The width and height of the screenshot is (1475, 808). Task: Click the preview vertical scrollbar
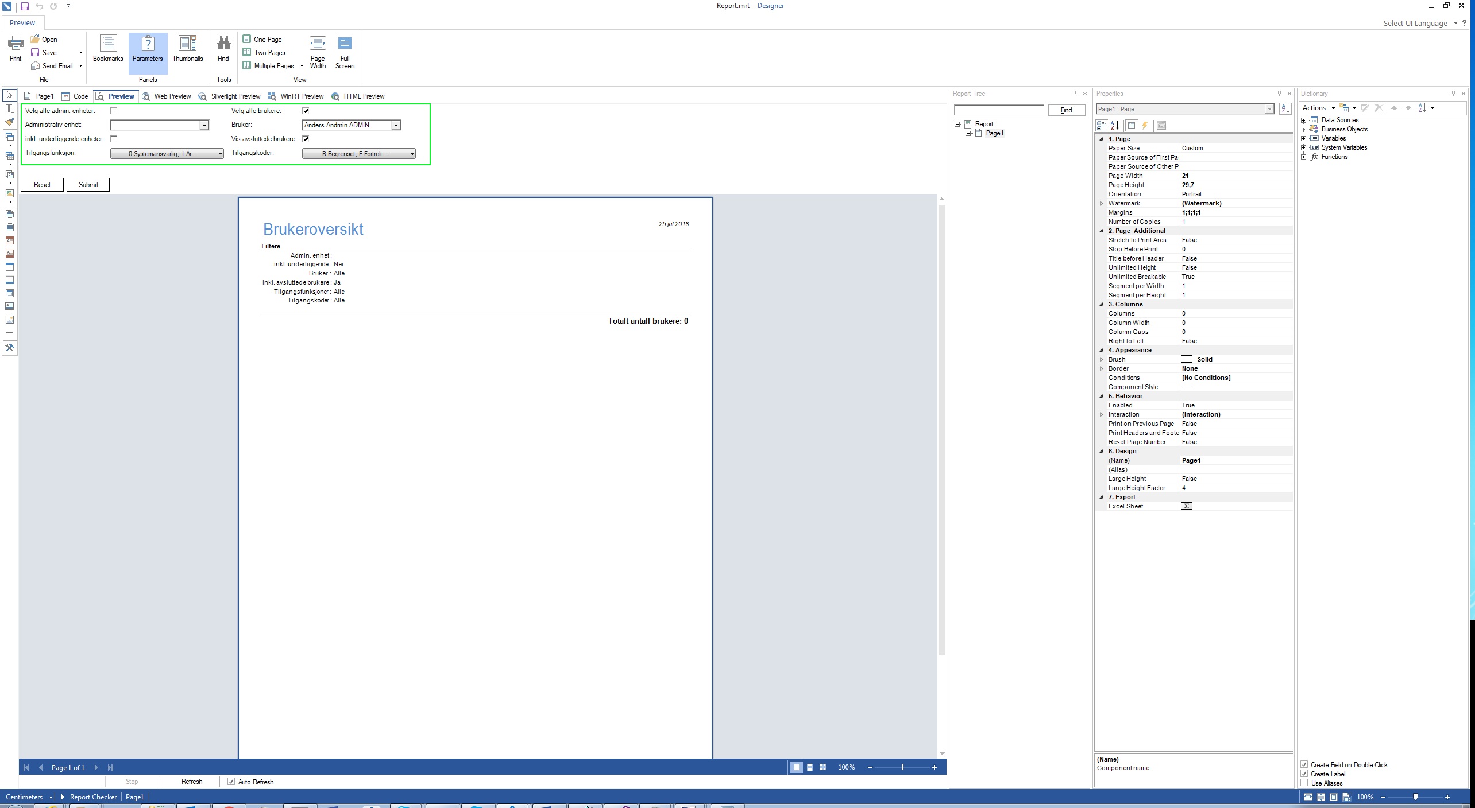pos(941,429)
